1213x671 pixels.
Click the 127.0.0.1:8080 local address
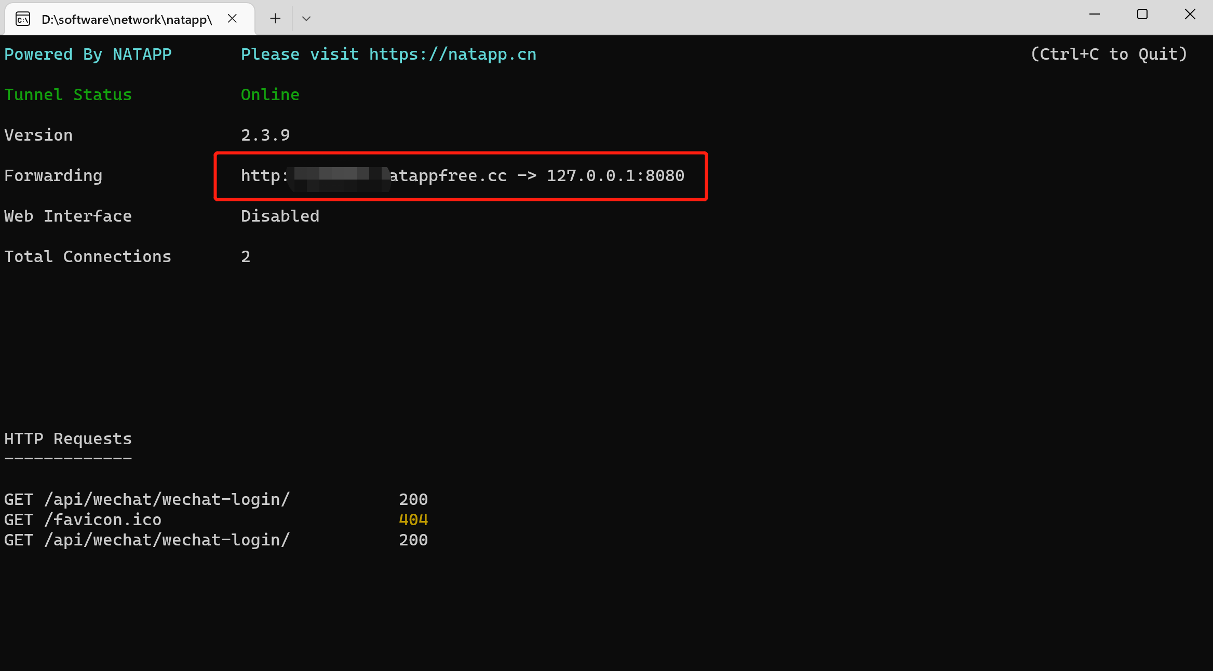(x=615, y=176)
